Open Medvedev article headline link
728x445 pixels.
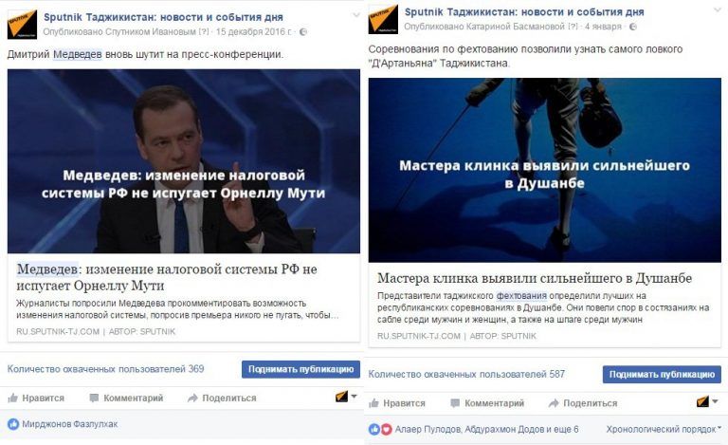(167, 277)
